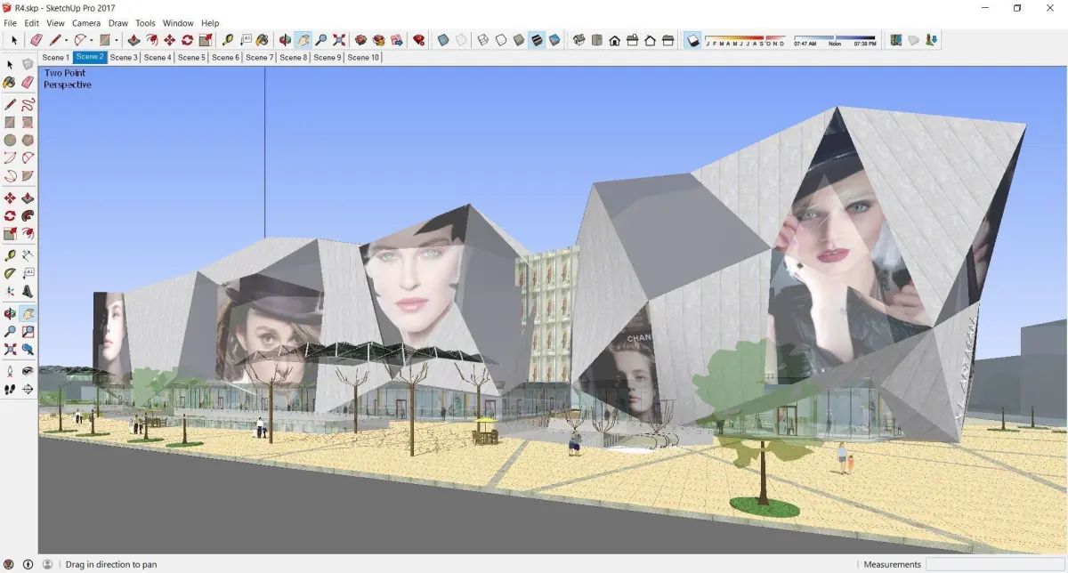The width and height of the screenshot is (1068, 573).
Task: Select the 3D Text tool
Action: point(28,290)
